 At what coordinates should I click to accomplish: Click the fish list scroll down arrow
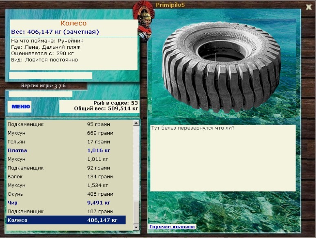tap(136, 227)
